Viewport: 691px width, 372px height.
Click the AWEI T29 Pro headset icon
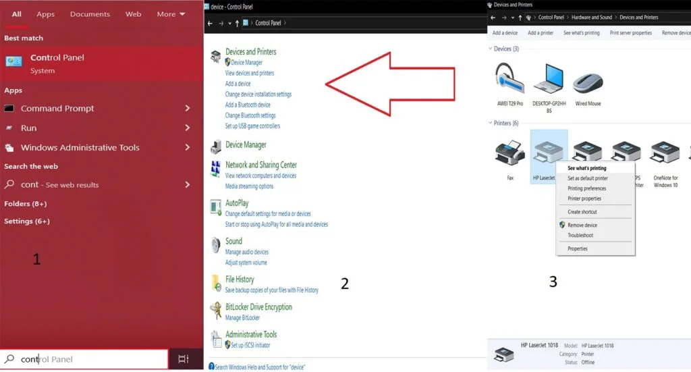pos(509,80)
